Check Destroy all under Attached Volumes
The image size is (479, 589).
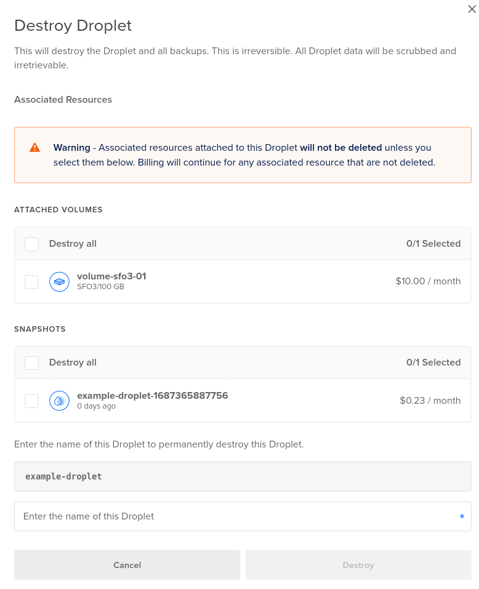tap(31, 244)
